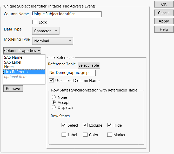Select SAS Label in the properties list

13,62
